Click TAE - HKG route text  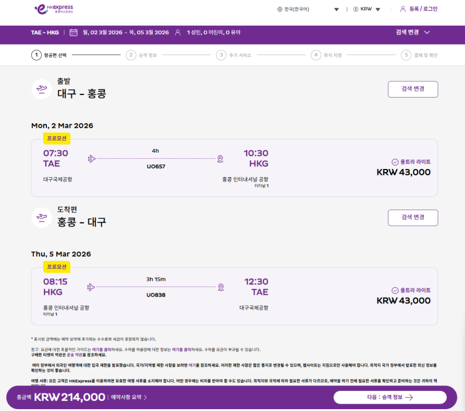45,33
